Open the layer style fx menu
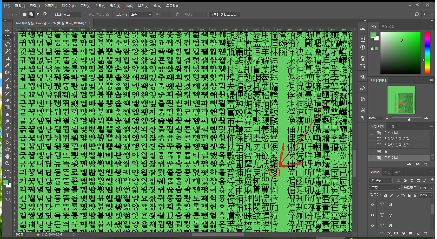Image resolution: width=437 pixels, height=239 pixels. (389, 233)
